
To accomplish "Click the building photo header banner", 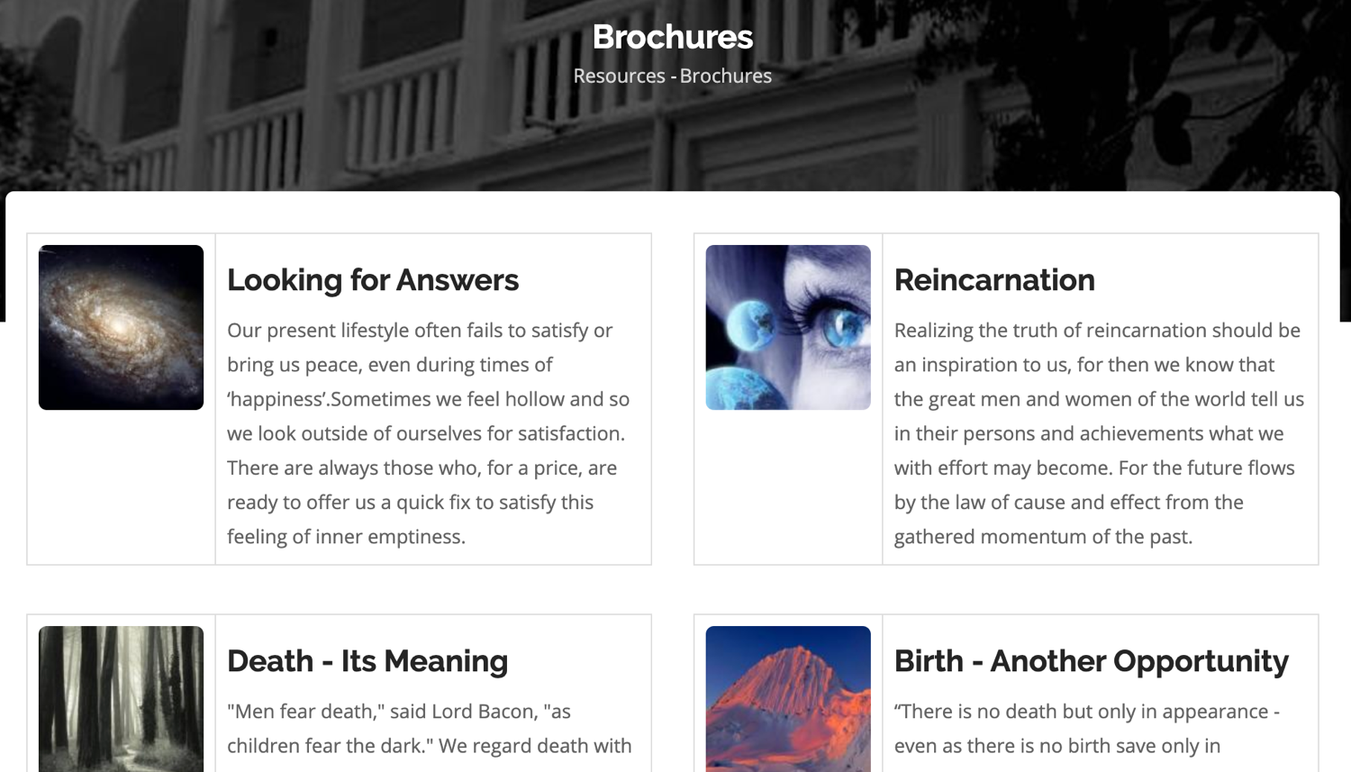I will coord(270,108).
